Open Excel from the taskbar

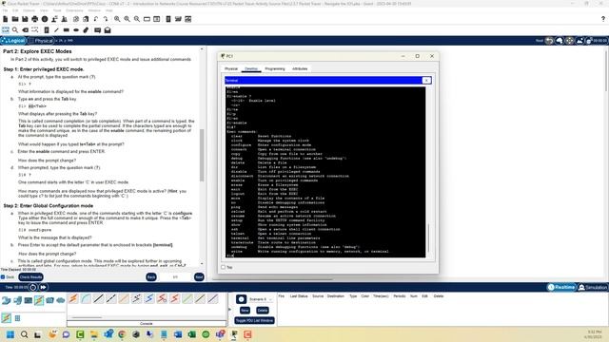tap(192, 334)
